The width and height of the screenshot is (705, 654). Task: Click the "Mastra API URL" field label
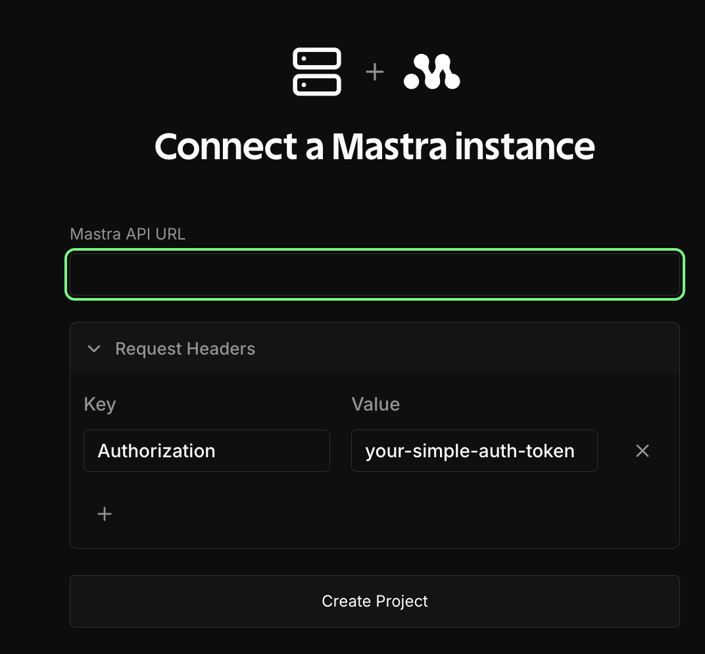pos(128,234)
